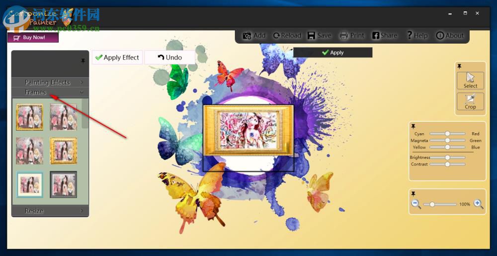This screenshot has width=497, height=256.
Task: Click the Magenta-Green slider
Action: click(x=447, y=141)
